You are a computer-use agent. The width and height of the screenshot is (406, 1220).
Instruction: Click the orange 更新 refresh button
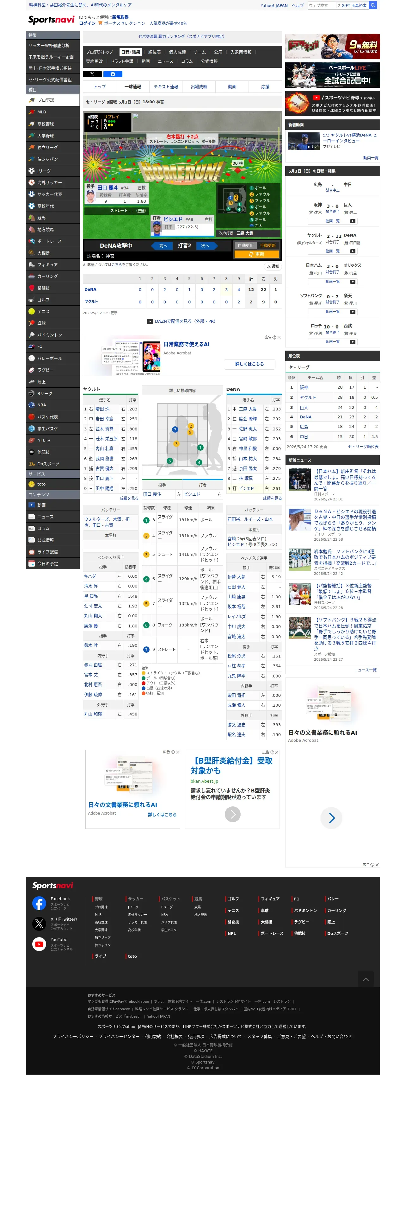[257, 254]
